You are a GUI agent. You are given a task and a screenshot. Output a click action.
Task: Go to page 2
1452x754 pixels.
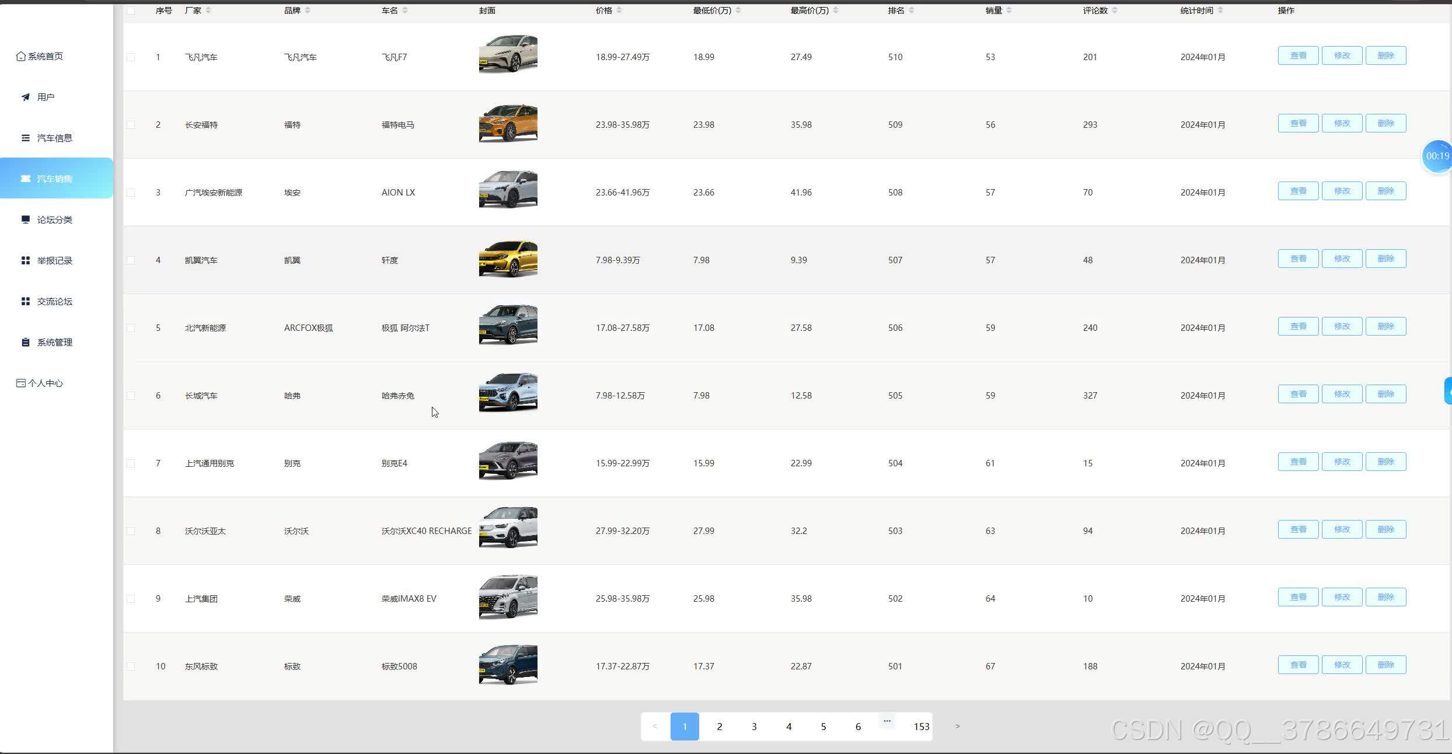720,727
